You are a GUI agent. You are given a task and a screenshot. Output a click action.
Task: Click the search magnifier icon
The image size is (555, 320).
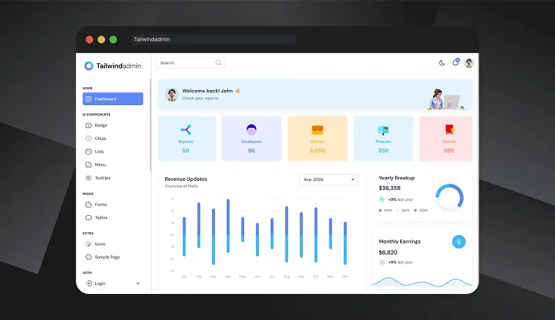[218, 63]
